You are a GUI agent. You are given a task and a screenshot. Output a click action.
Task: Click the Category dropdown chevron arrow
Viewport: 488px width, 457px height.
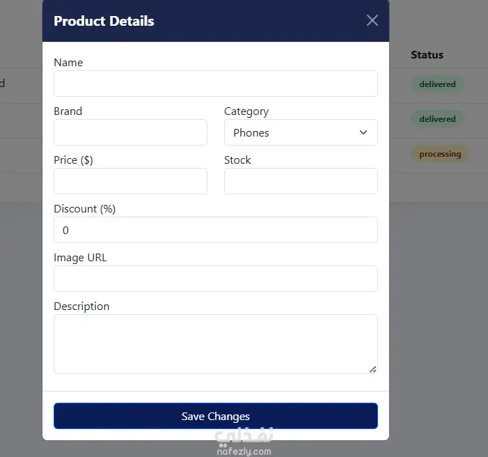[363, 132]
